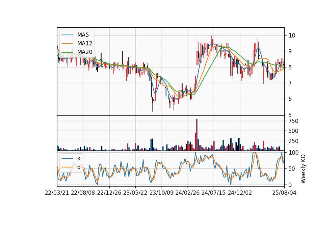The image size is (316, 227).
Task: Click the 23/10/09 date tick label
Action: coord(161,193)
